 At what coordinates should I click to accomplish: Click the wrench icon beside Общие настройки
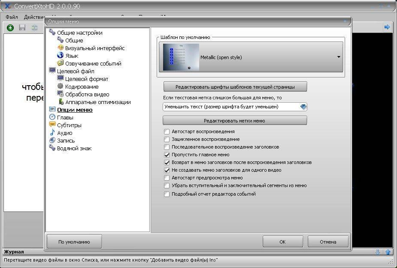click(52, 32)
